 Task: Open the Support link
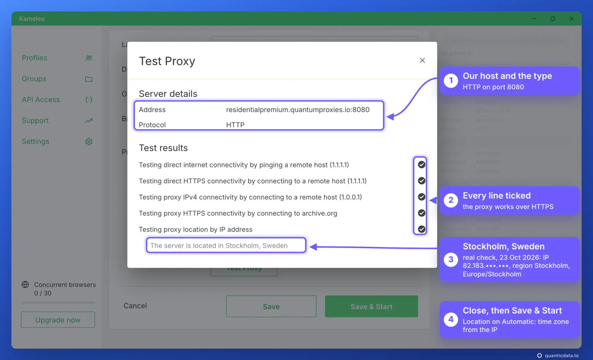click(x=35, y=120)
